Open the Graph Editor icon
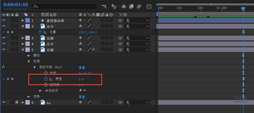 pos(149,6)
